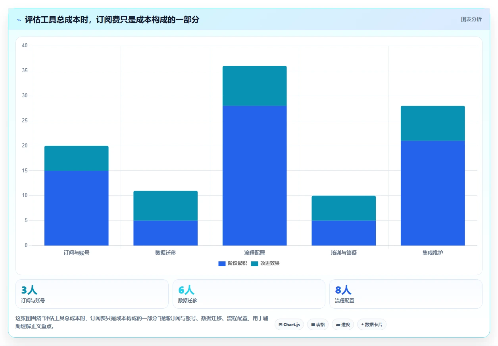The height and width of the screenshot is (346, 498).
Task: Open the 6人 数据迁移 data card
Action: [x=249, y=294]
